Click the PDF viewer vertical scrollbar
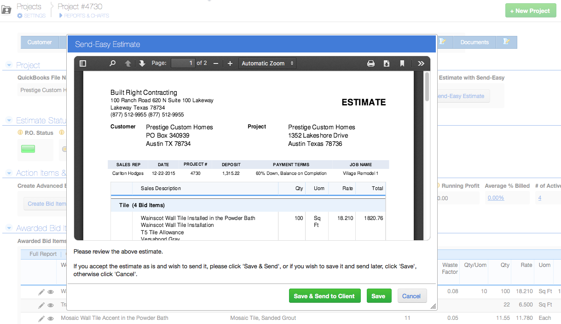Image resolution: width=561 pixels, height=324 pixels. point(427,86)
